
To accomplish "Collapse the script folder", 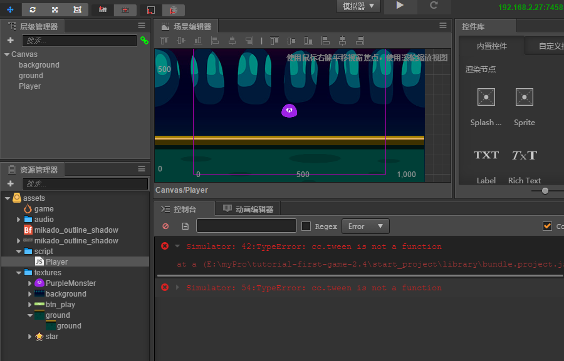I will tap(19, 252).
